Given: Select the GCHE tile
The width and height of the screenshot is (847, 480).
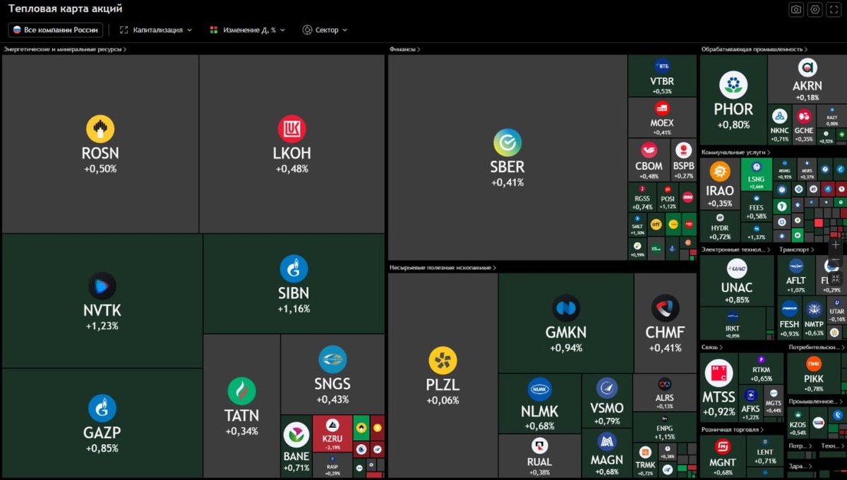Looking at the screenshot, I should click(804, 123).
